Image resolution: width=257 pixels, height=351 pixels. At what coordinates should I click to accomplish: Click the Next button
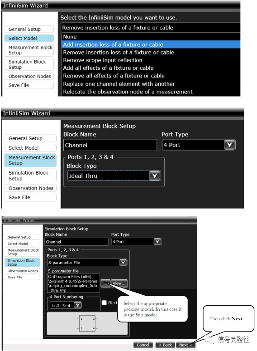(x=186, y=345)
